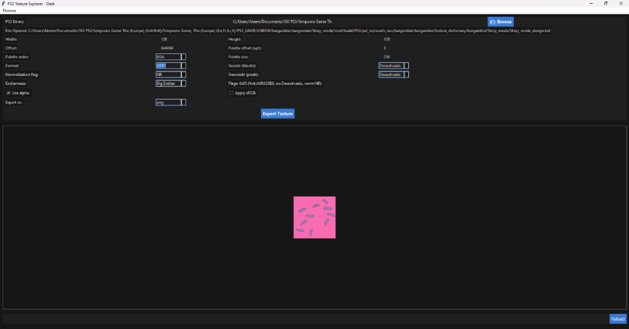Open the Themes menu
Viewport: 629px width, 329px height.
[x=9, y=11]
